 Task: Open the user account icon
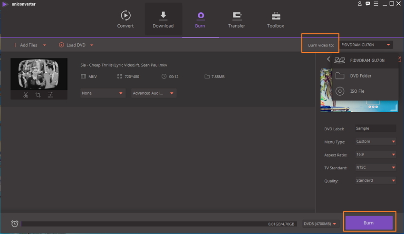tap(360, 4)
